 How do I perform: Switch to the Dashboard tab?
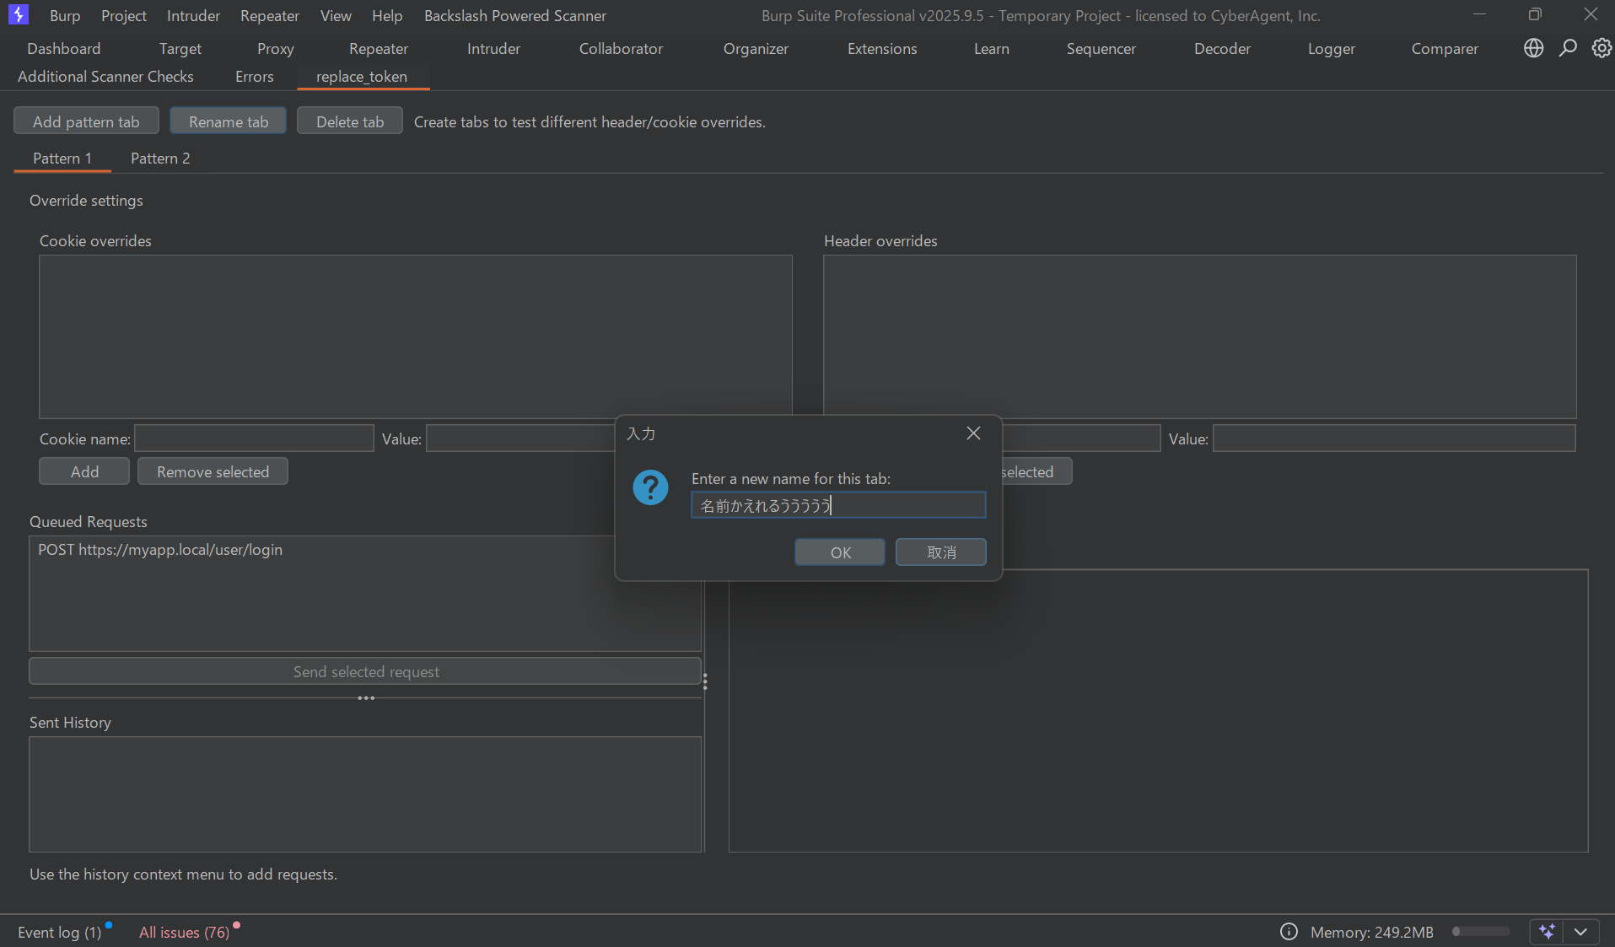click(x=64, y=49)
